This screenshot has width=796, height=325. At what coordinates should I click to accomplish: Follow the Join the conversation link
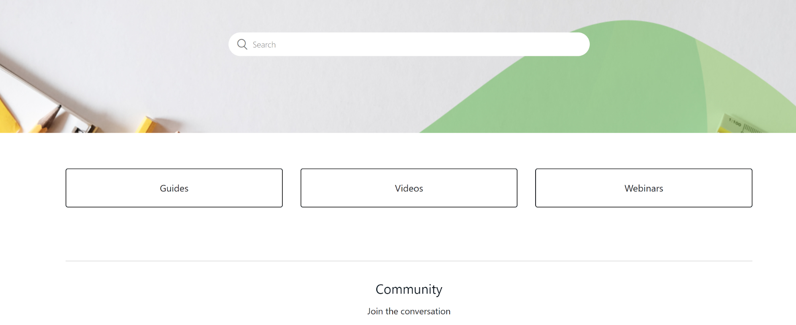tap(409, 311)
